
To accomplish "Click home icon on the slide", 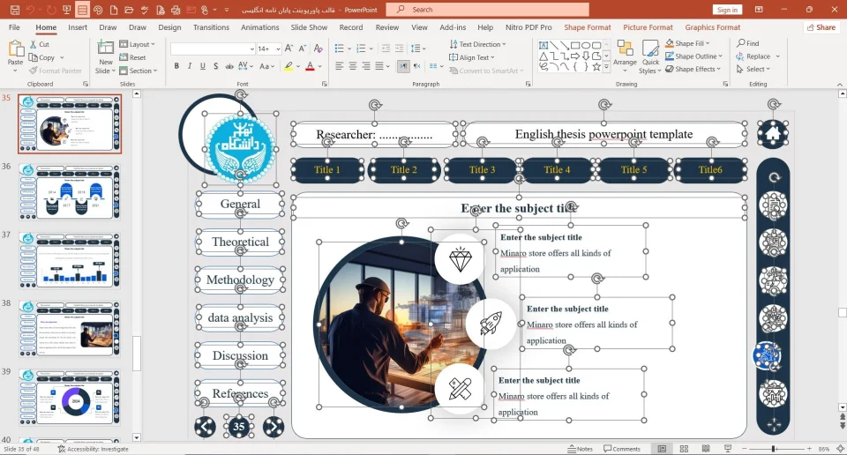I will click(x=773, y=134).
